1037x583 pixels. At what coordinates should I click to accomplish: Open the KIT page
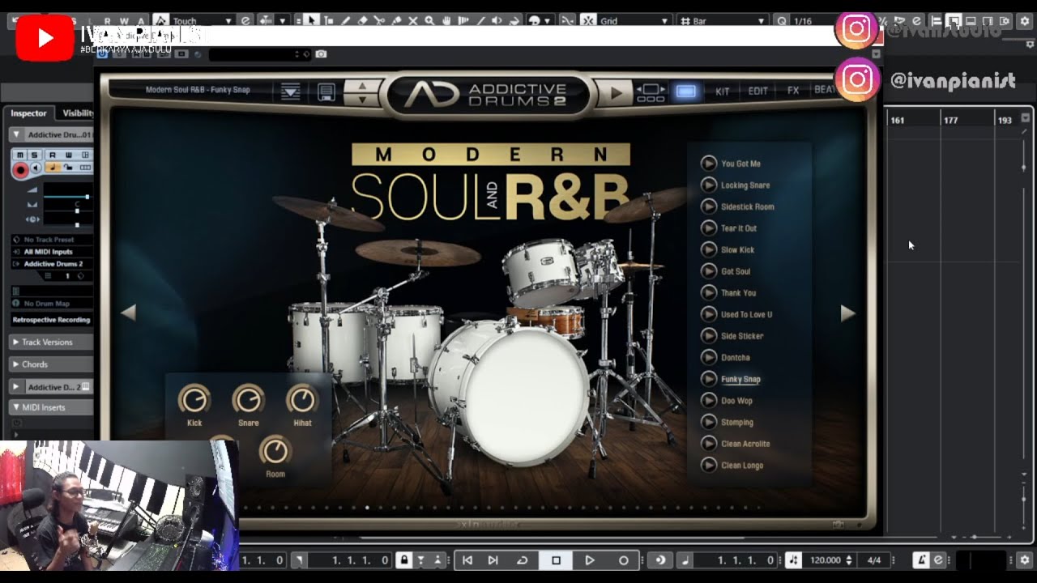(x=722, y=91)
